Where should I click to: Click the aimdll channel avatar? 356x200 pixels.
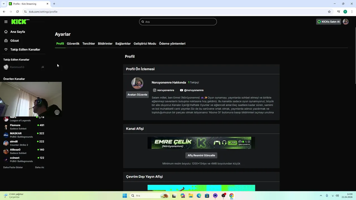coord(6,143)
